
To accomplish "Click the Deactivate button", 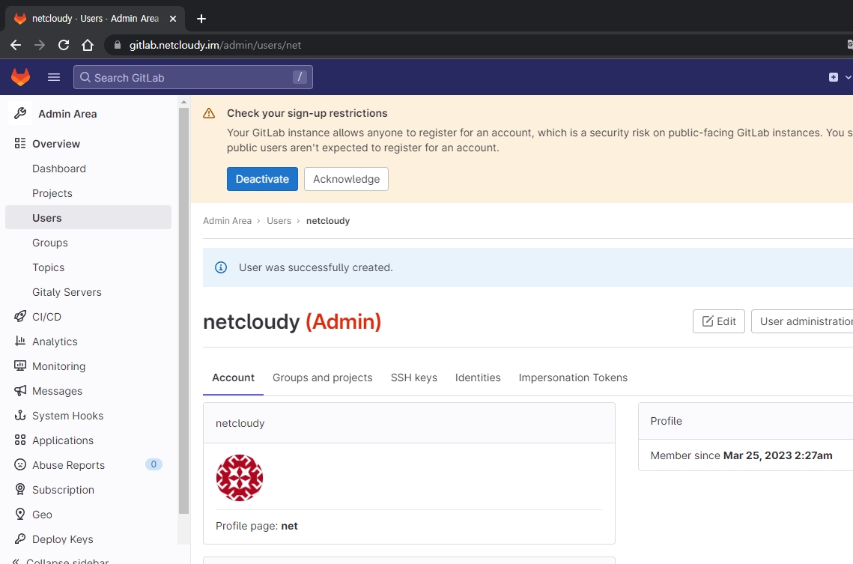I will (262, 179).
